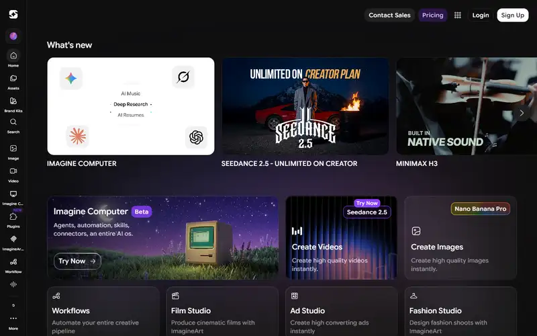This screenshot has width=537, height=336.
Task: Click the Contact Sales button
Action: click(x=389, y=15)
